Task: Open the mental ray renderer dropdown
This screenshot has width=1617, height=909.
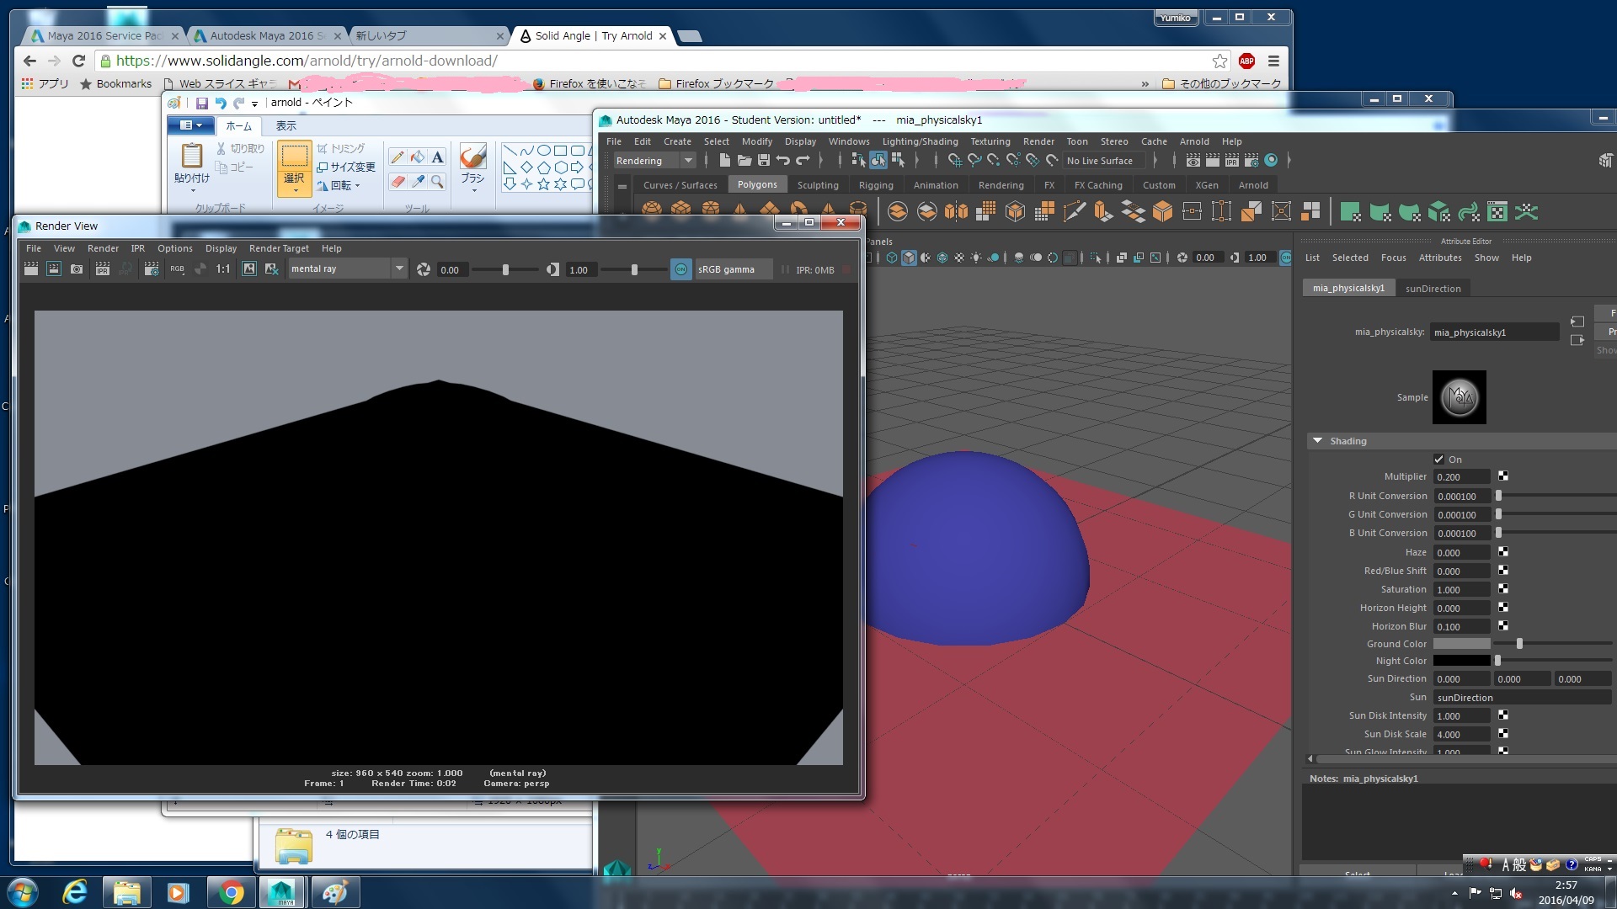Action: (x=347, y=269)
